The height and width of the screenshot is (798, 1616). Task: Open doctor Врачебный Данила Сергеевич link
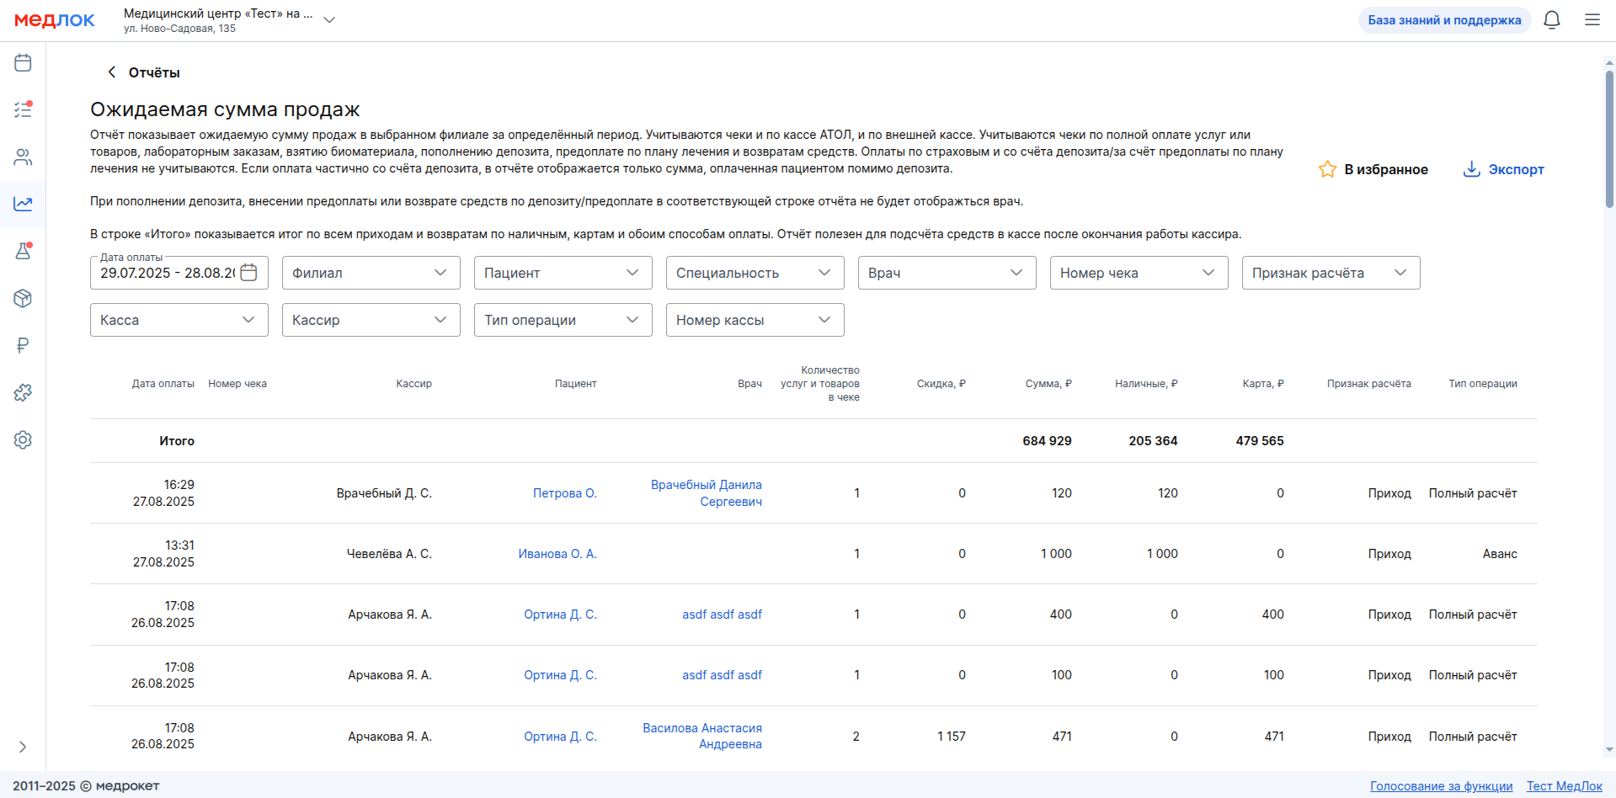[x=707, y=493]
